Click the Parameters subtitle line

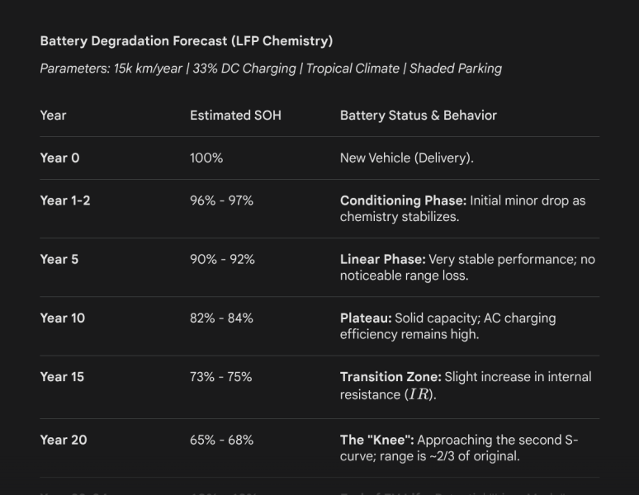271,68
